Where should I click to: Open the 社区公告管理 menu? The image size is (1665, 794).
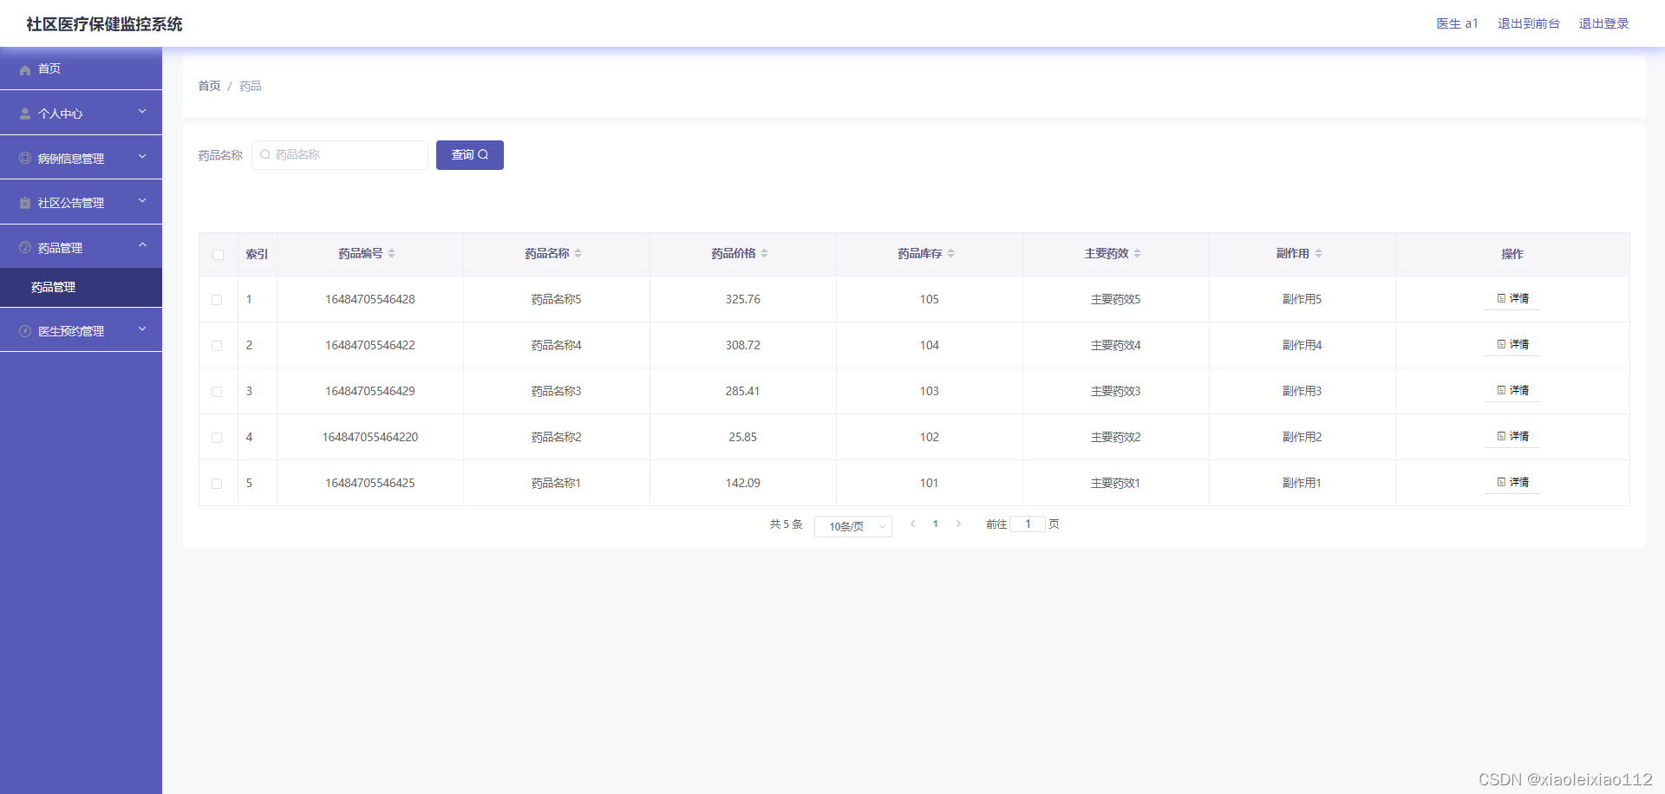(81, 202)
